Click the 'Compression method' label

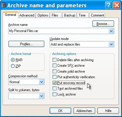[x=23, y=76]
